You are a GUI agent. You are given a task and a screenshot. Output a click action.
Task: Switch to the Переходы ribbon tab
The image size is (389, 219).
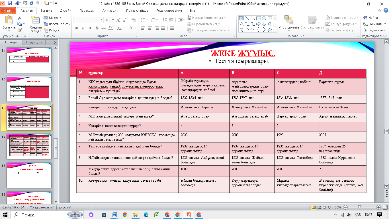click(x=87, y=11)
